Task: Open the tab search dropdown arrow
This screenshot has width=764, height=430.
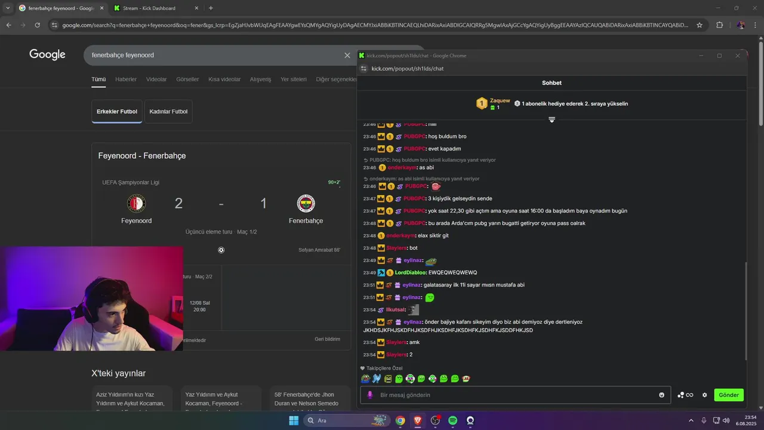Action: coord(8,8)
